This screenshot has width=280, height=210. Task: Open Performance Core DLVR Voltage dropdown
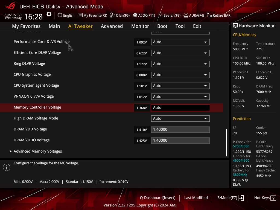pyautogui.click(x=180, y=42)
